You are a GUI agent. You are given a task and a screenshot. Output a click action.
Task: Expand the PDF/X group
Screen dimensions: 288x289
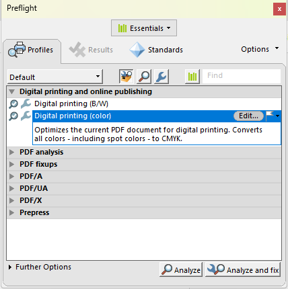[11, 201]
